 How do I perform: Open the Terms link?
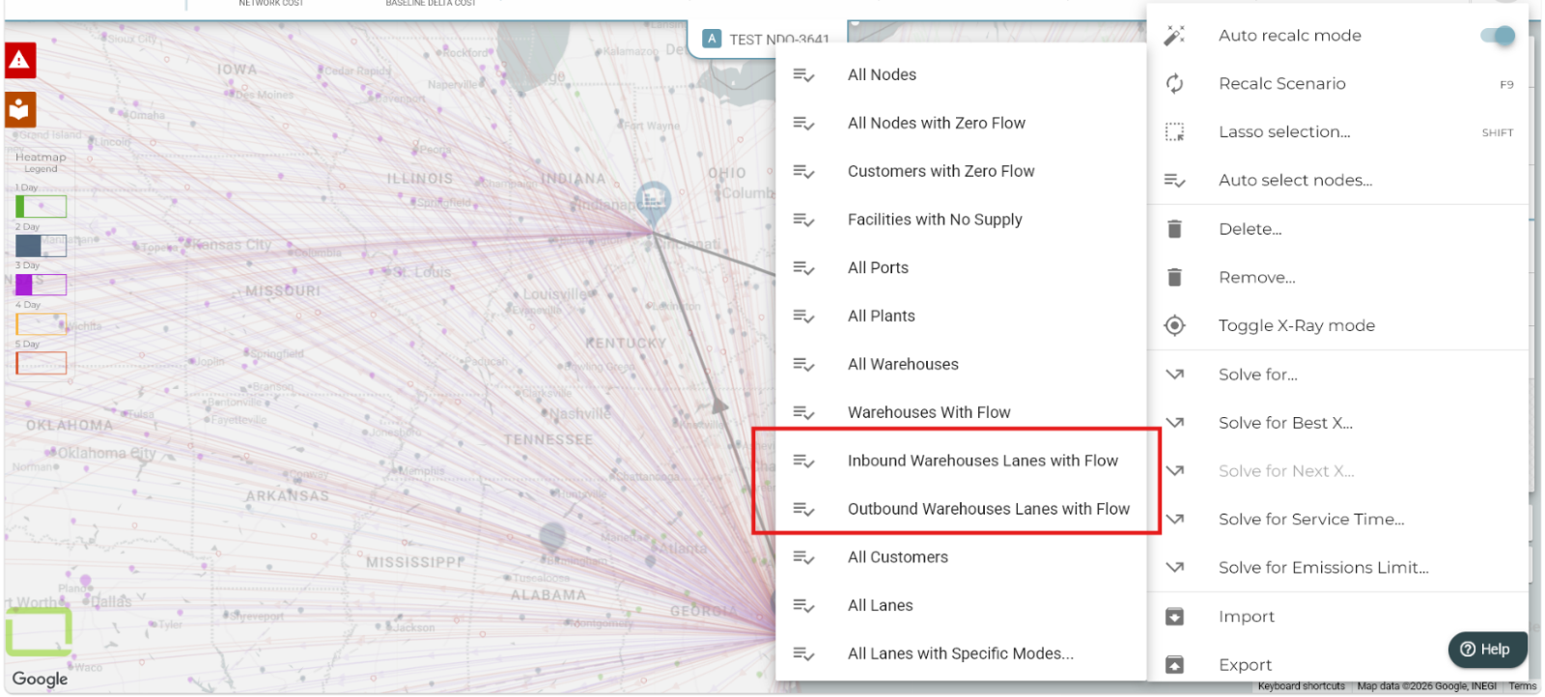(1523, 686)
